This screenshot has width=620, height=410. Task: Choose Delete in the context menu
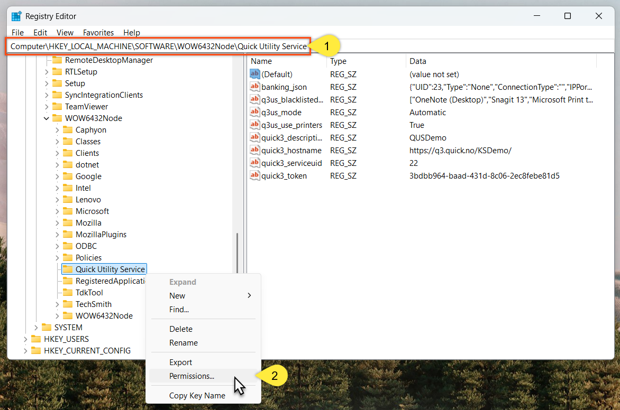(x=203, y=329)
